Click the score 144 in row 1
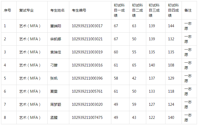Image resolution: width=198 pixels, height=125 pixels. pos(171,26)
